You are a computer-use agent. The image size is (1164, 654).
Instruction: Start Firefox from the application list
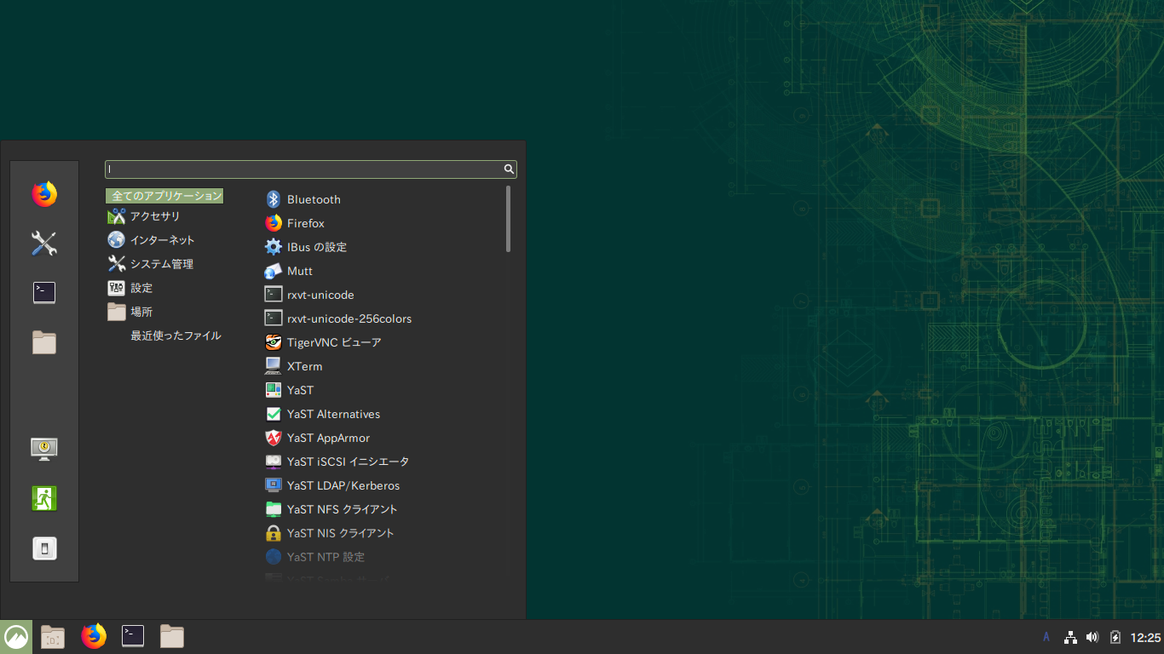click(295, 223)
